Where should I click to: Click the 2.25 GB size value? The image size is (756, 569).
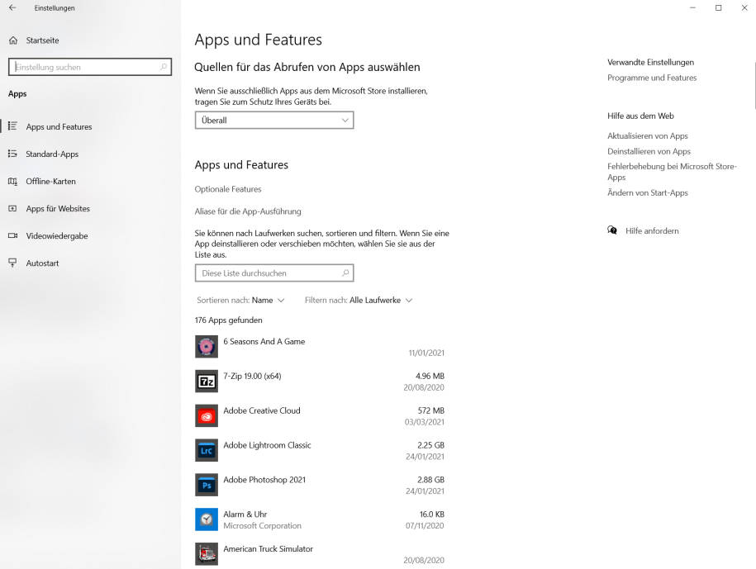click(x=431, y=445)
